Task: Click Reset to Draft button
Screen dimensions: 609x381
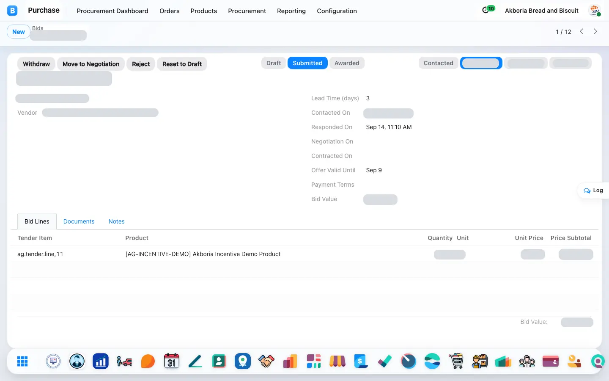Action: coord(182,64)
